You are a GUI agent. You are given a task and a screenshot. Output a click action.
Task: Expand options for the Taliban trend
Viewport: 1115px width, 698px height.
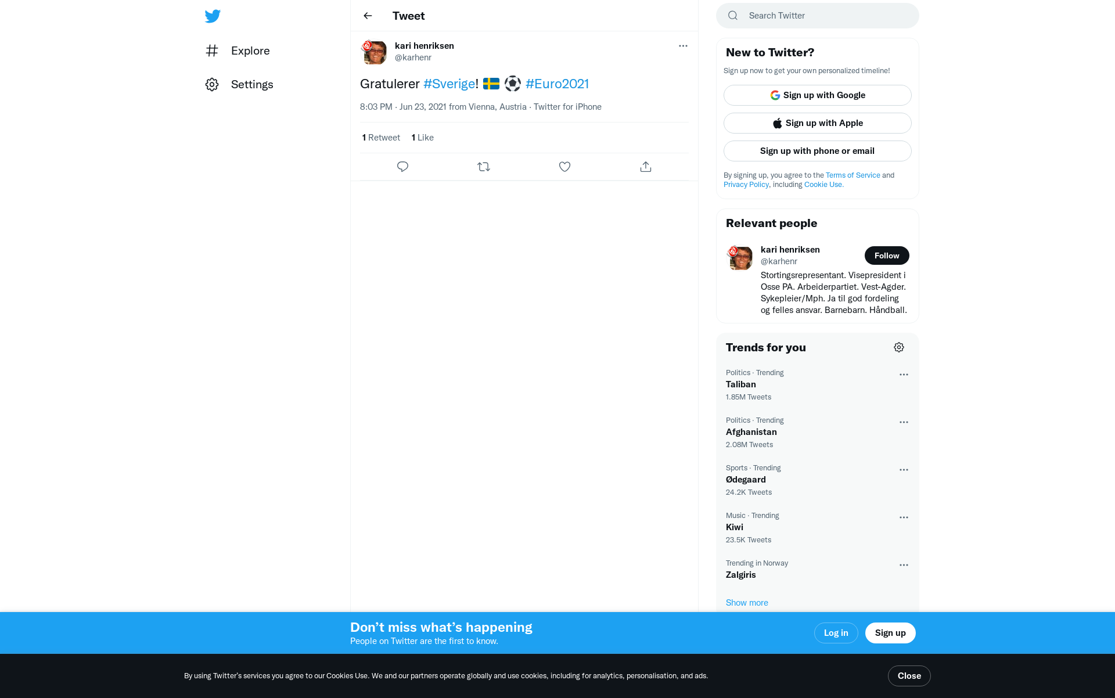pos(904,375)
